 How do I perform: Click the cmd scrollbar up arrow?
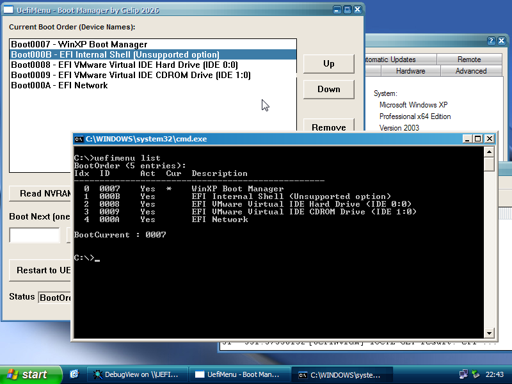pos(489,152)
